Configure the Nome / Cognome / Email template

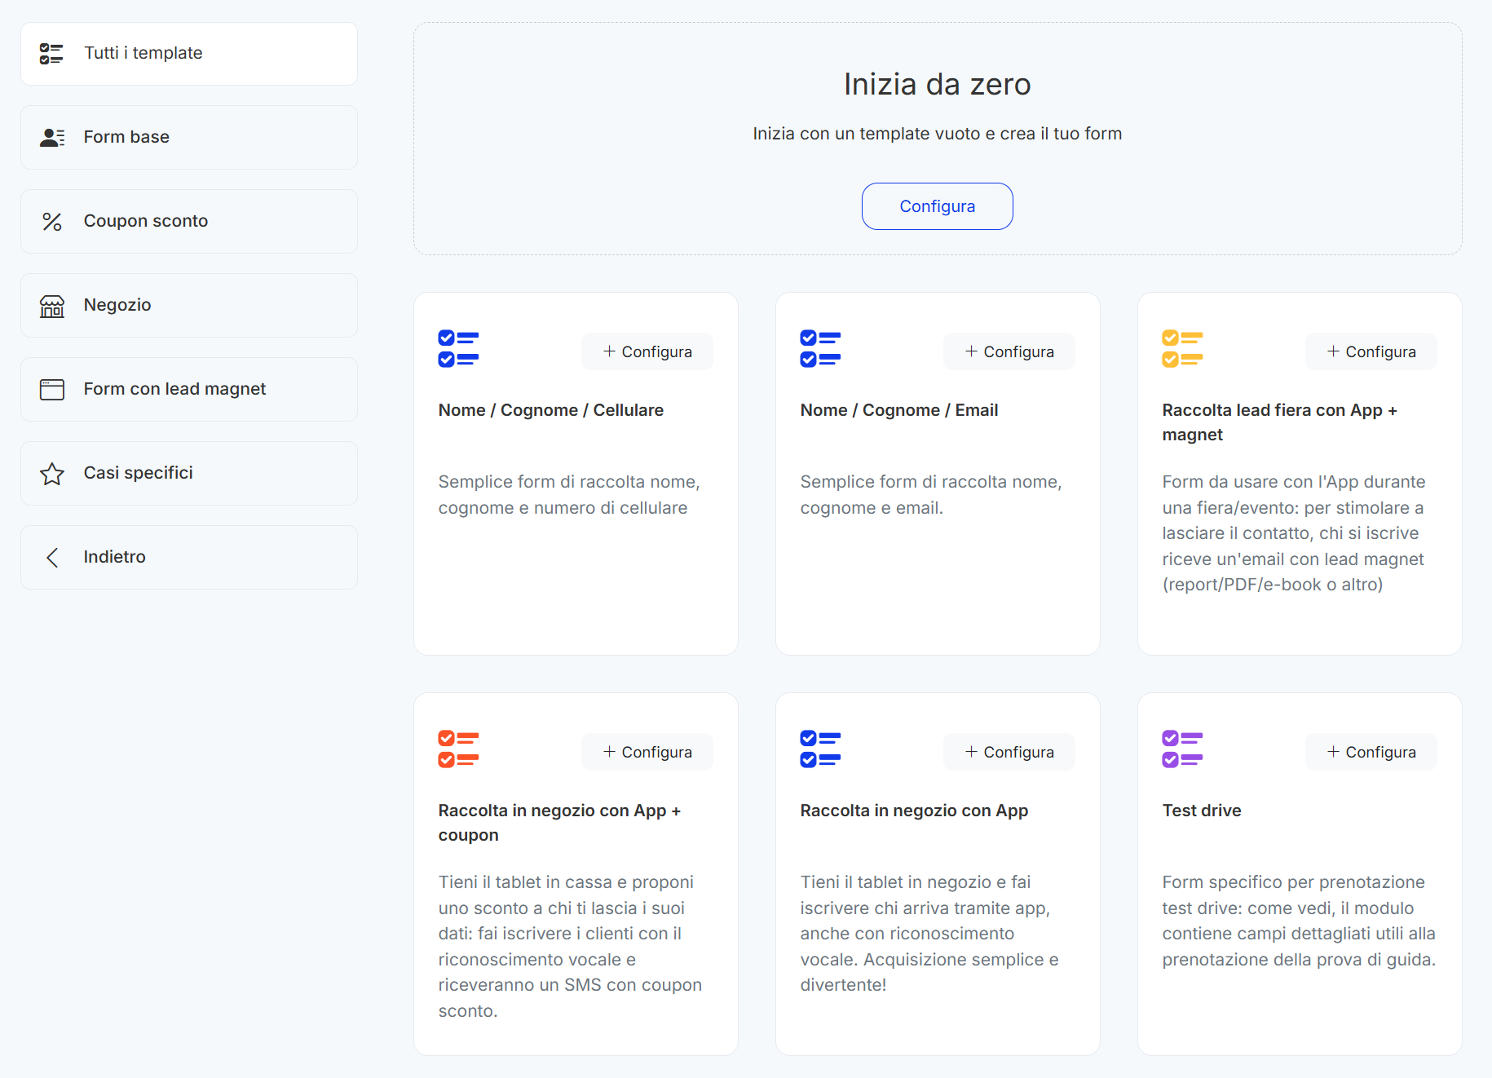[1009, 351]
